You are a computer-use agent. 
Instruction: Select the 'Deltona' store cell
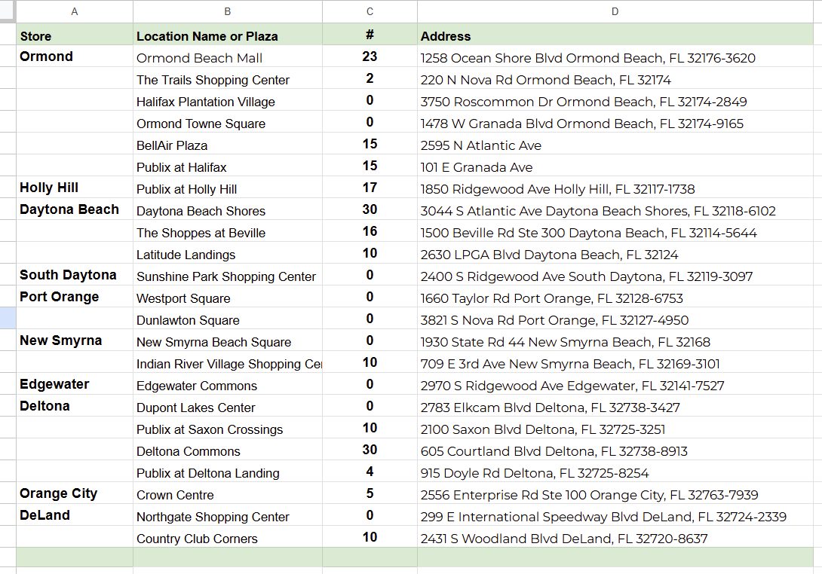(x=75, y=406)
